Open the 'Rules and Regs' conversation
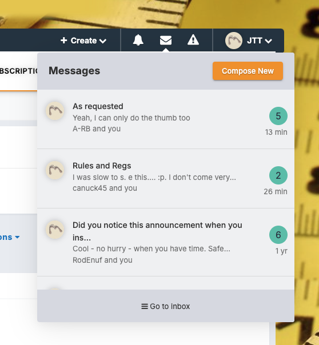The height and width of the screenshot is (345, 319). pyautogui.click(x=166, y=178)
